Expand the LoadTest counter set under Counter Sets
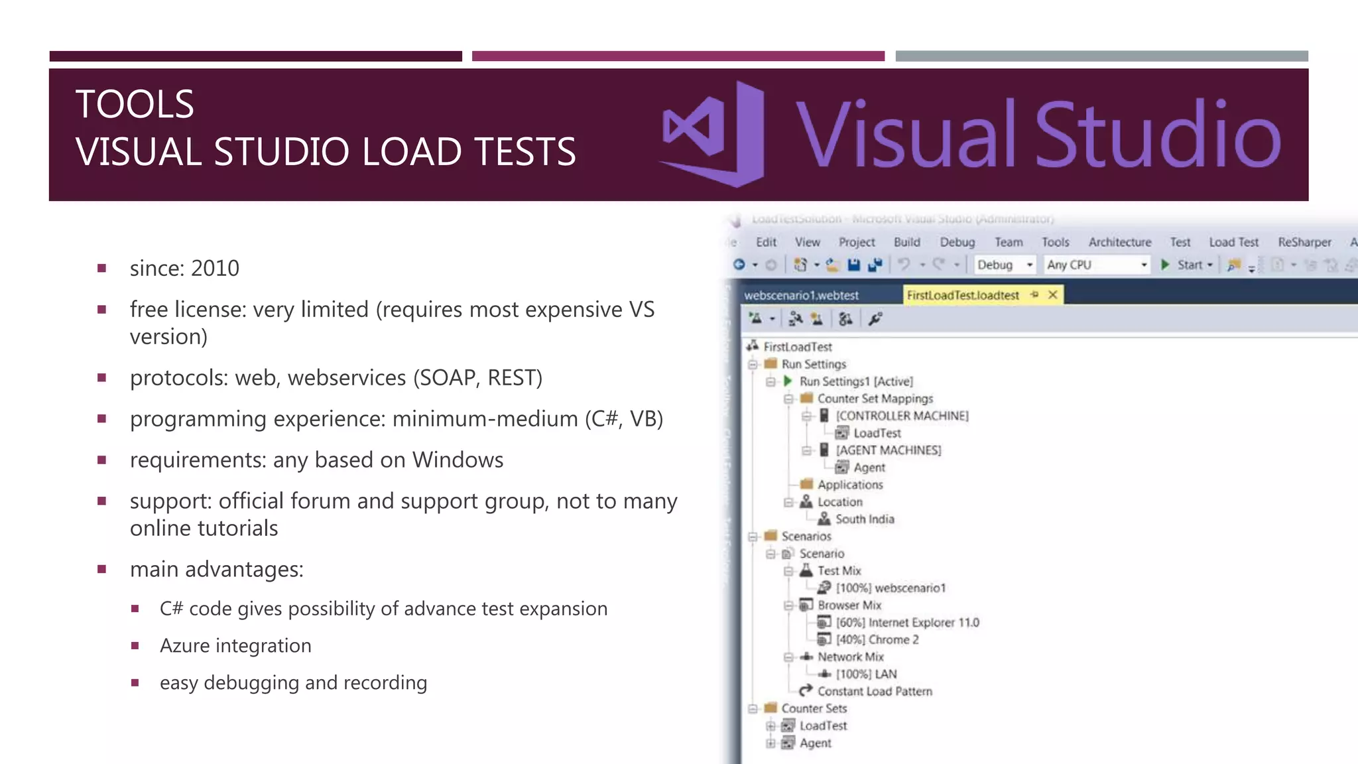 click(x=771, y=726)
